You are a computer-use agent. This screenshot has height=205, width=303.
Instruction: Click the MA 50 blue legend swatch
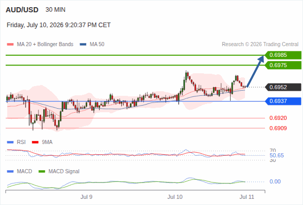[x=83, y=45]
